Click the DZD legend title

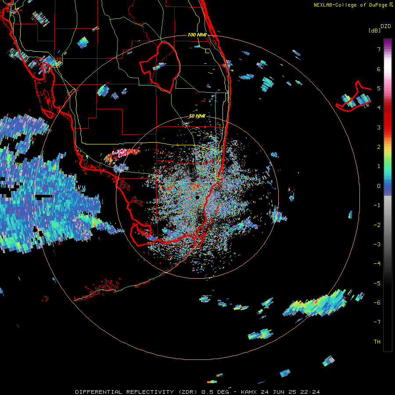386,26
